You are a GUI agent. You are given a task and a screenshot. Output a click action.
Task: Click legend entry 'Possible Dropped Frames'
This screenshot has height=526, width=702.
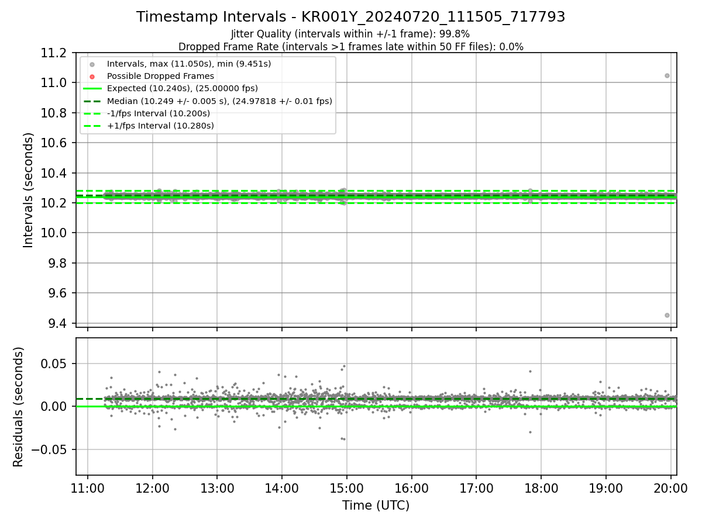(x=160, y=76)
